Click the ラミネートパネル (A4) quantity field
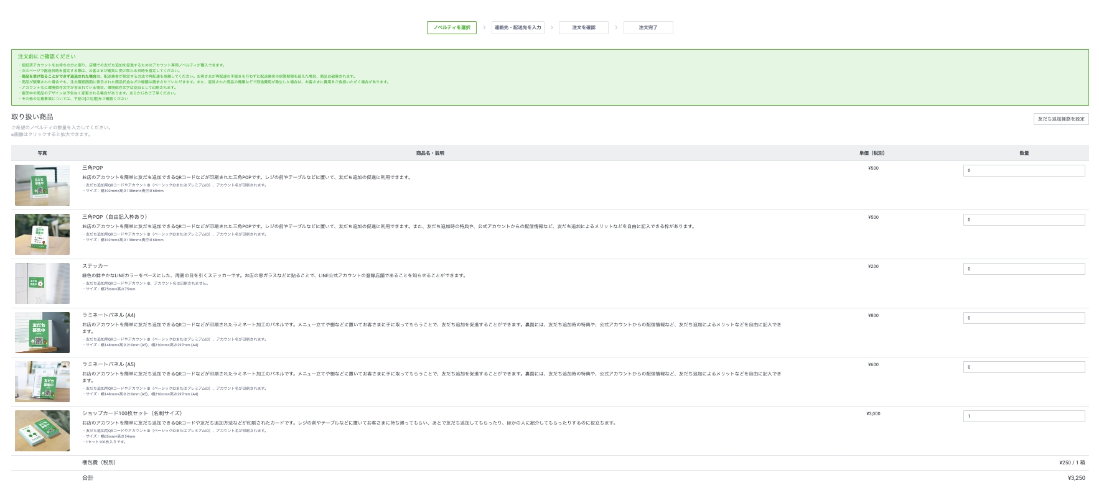This screenshot has width=1099, height=488. 1024,318
